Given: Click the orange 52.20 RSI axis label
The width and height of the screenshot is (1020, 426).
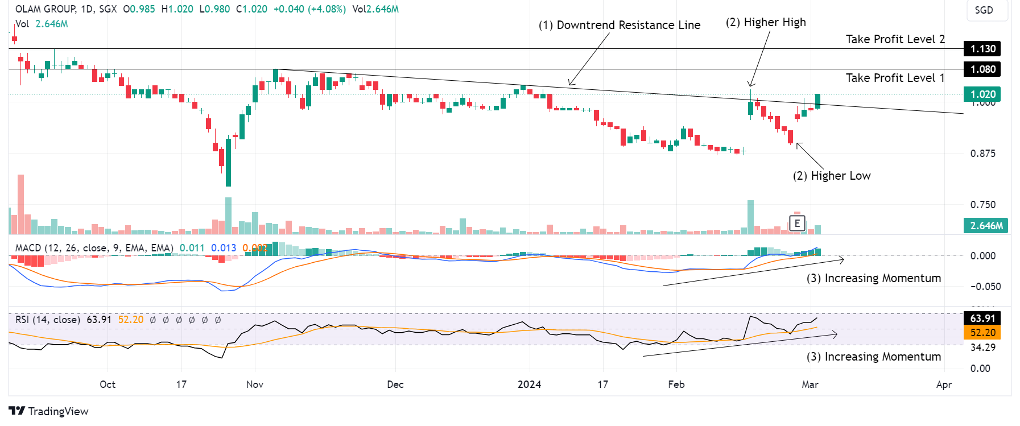Looking at the screenshot, I should (x=982, y=333).
